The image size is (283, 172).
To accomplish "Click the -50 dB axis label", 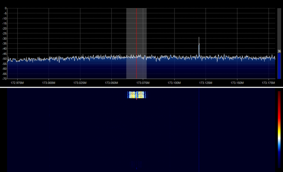I will pyautogui.click(x=5, y=59).
